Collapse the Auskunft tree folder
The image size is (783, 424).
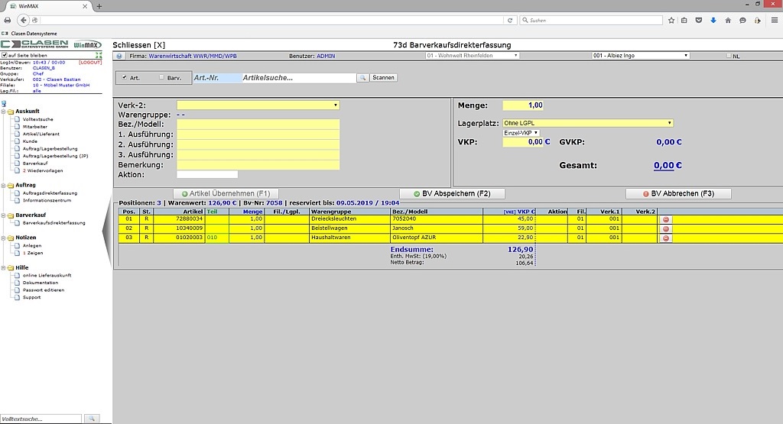pos(4,112)
